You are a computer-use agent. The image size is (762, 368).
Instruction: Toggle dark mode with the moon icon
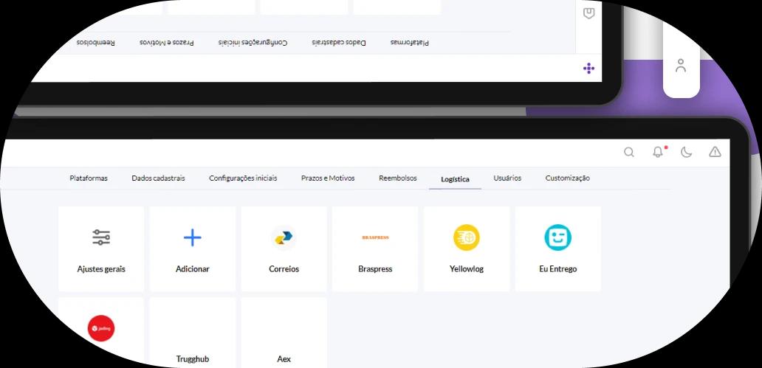click(686, 152)
